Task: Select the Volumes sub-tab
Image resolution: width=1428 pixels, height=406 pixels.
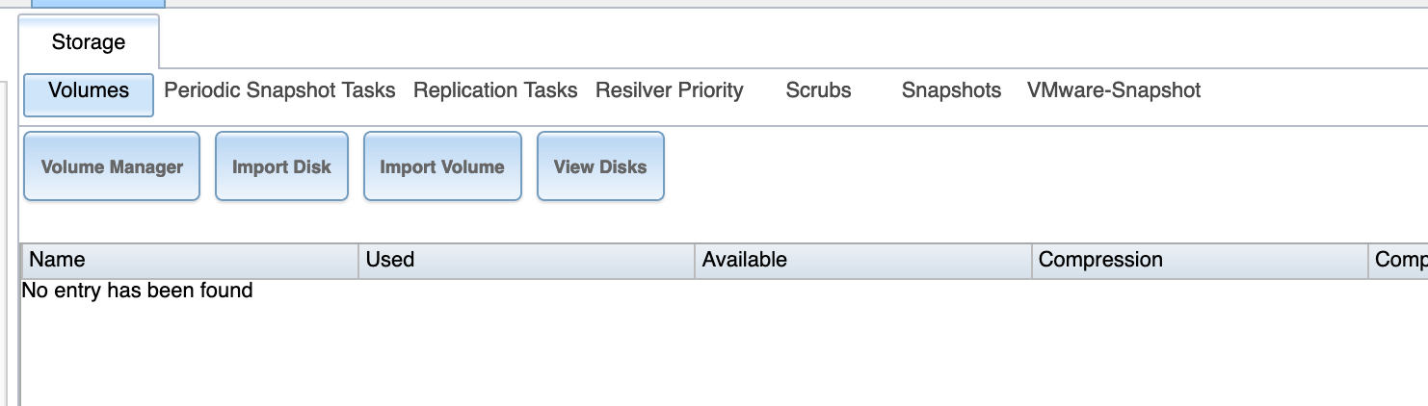Action: tap(89, 91)
